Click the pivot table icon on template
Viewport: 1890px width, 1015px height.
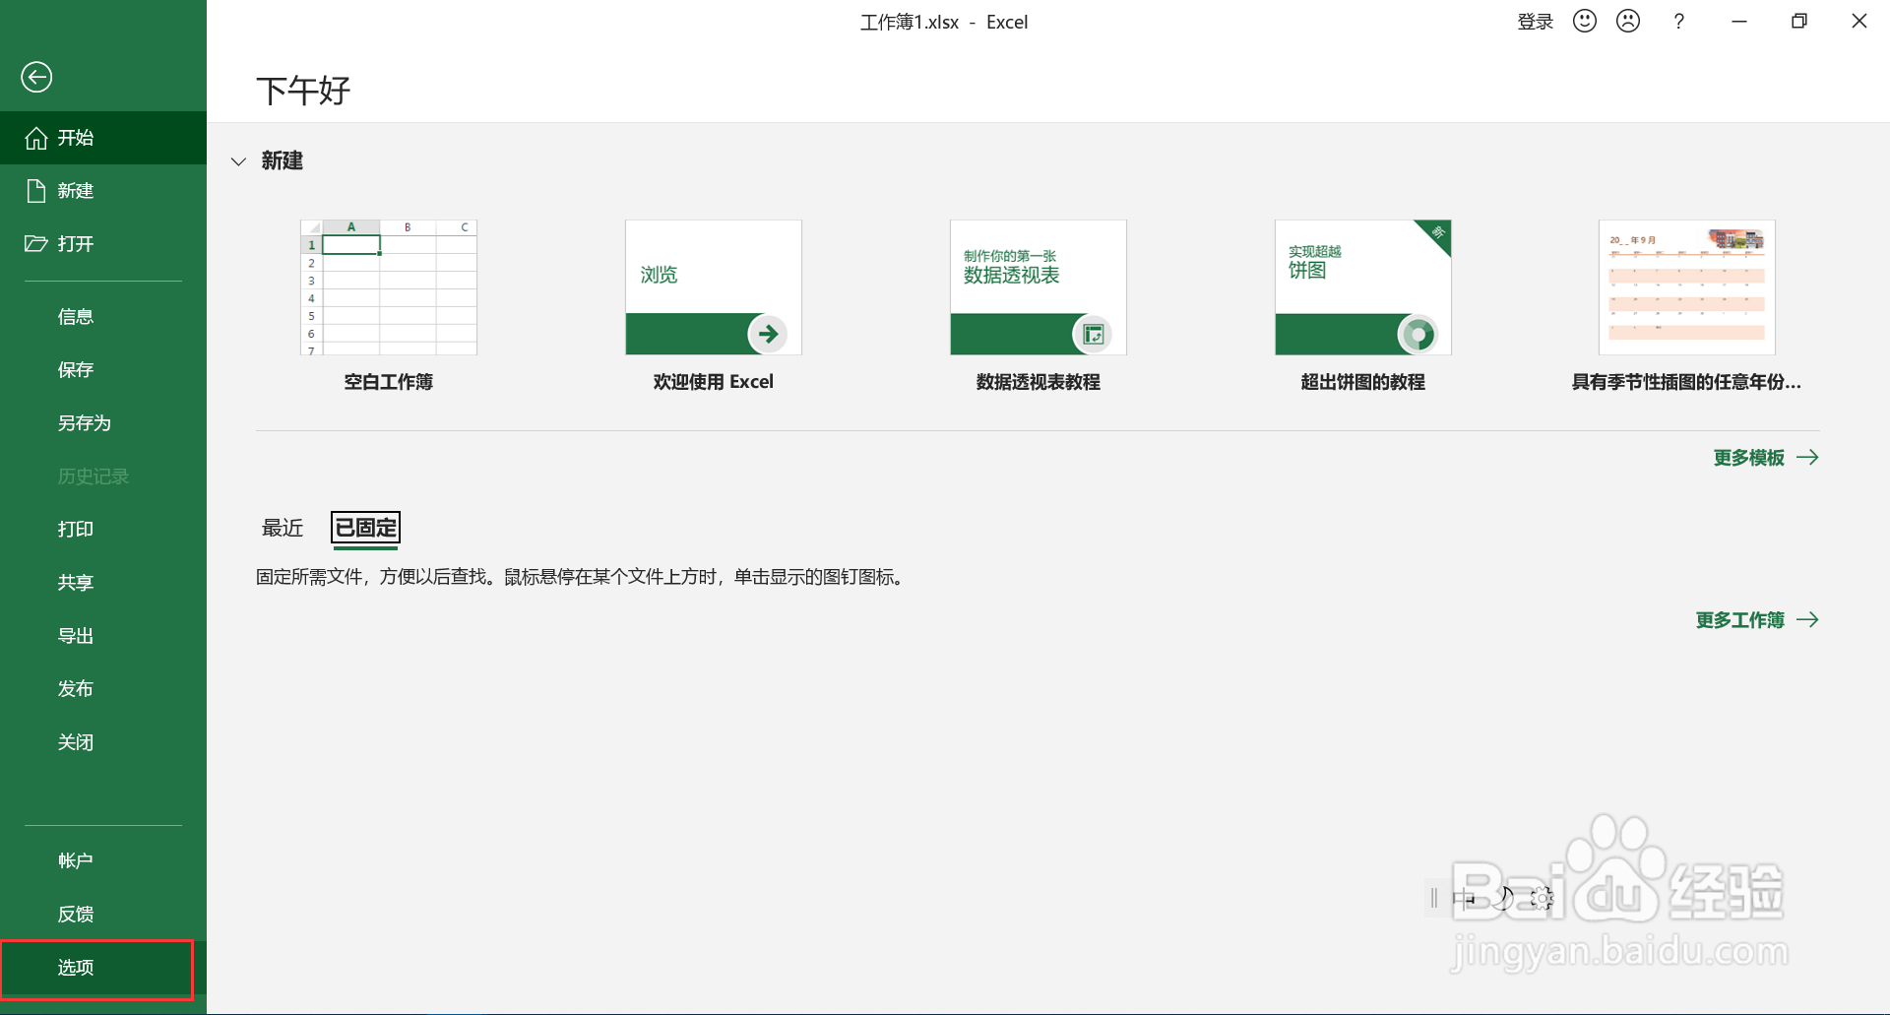click(1093, 335)
